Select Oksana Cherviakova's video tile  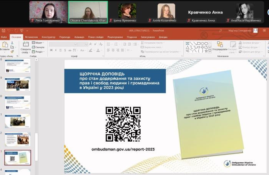88,12
